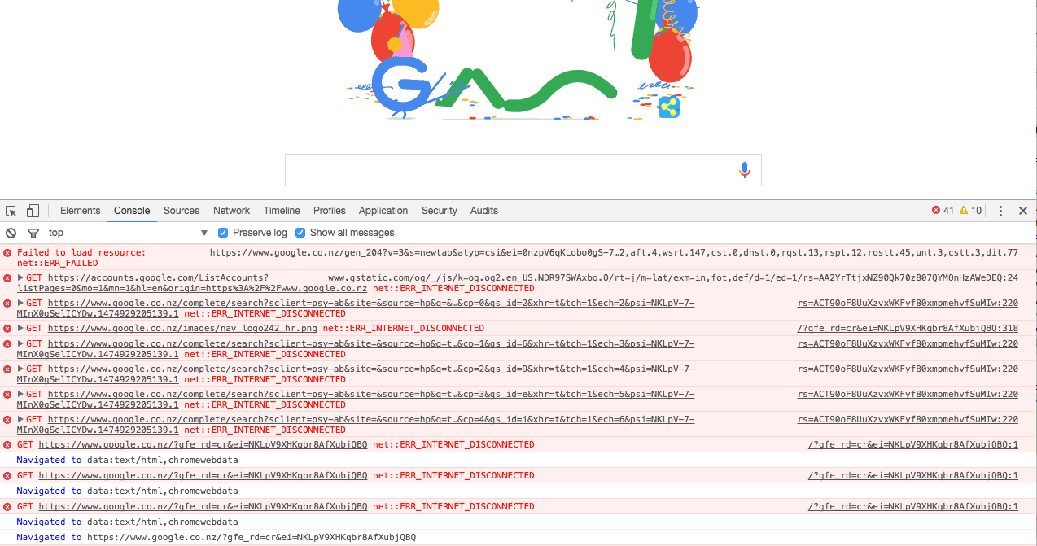Image resolution: width=1037 pixels, height=546 pixels.
Task: Expand the accounts.google.com ListAccounts GET entry
Action: tap(21, 278)
